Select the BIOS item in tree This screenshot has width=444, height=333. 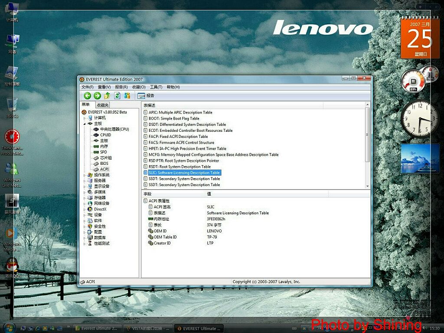[104, 163]
